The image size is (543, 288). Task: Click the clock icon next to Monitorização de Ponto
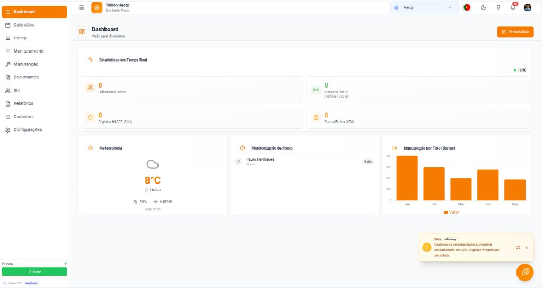point(242,148)
